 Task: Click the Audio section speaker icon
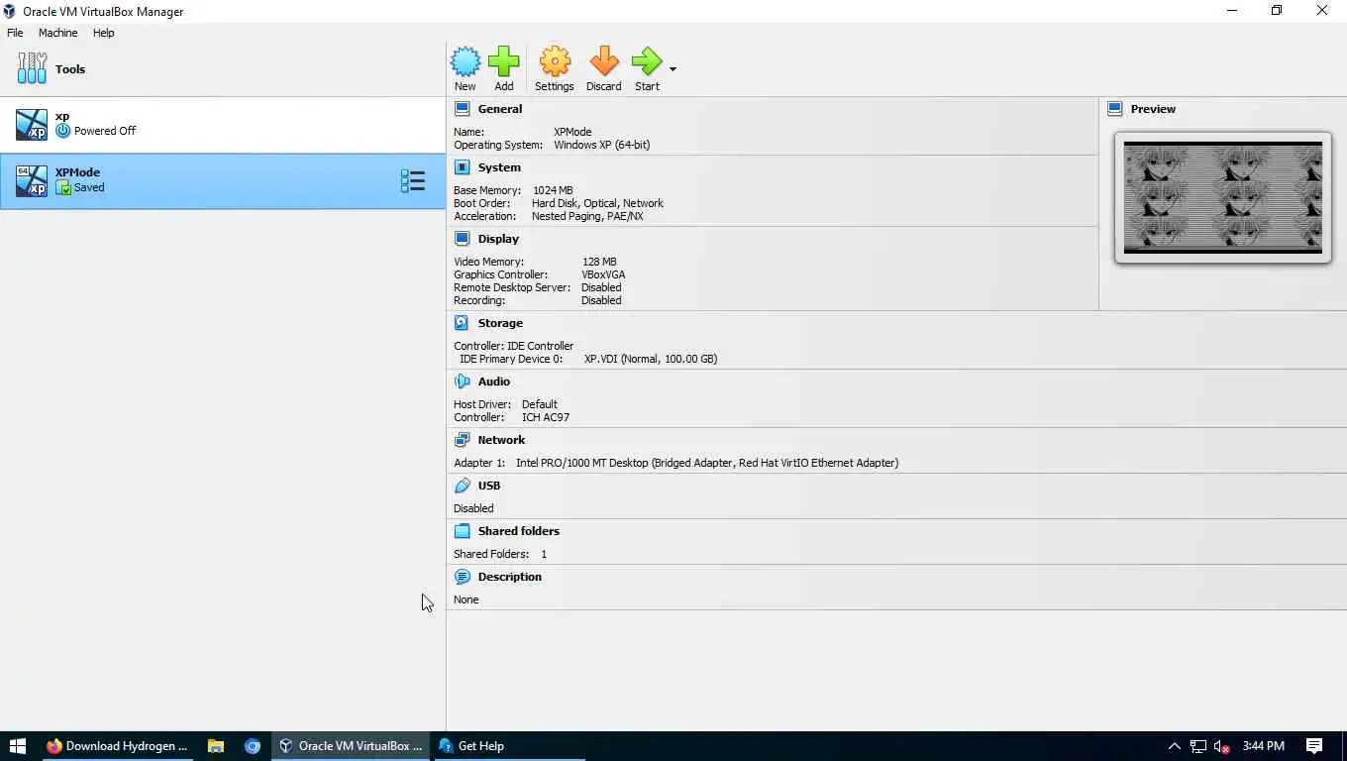(x=463, y=381)
